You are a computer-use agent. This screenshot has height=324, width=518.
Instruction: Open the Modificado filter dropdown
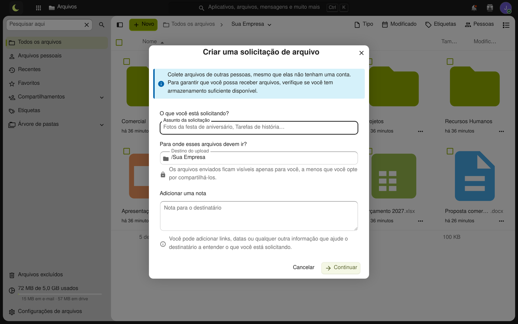coord(399,24)
